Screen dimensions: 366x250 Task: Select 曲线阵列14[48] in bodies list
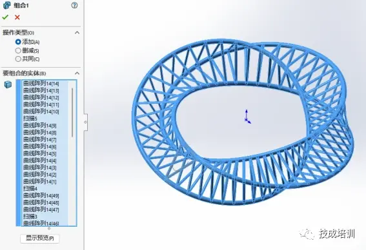(x=41, y=202)
